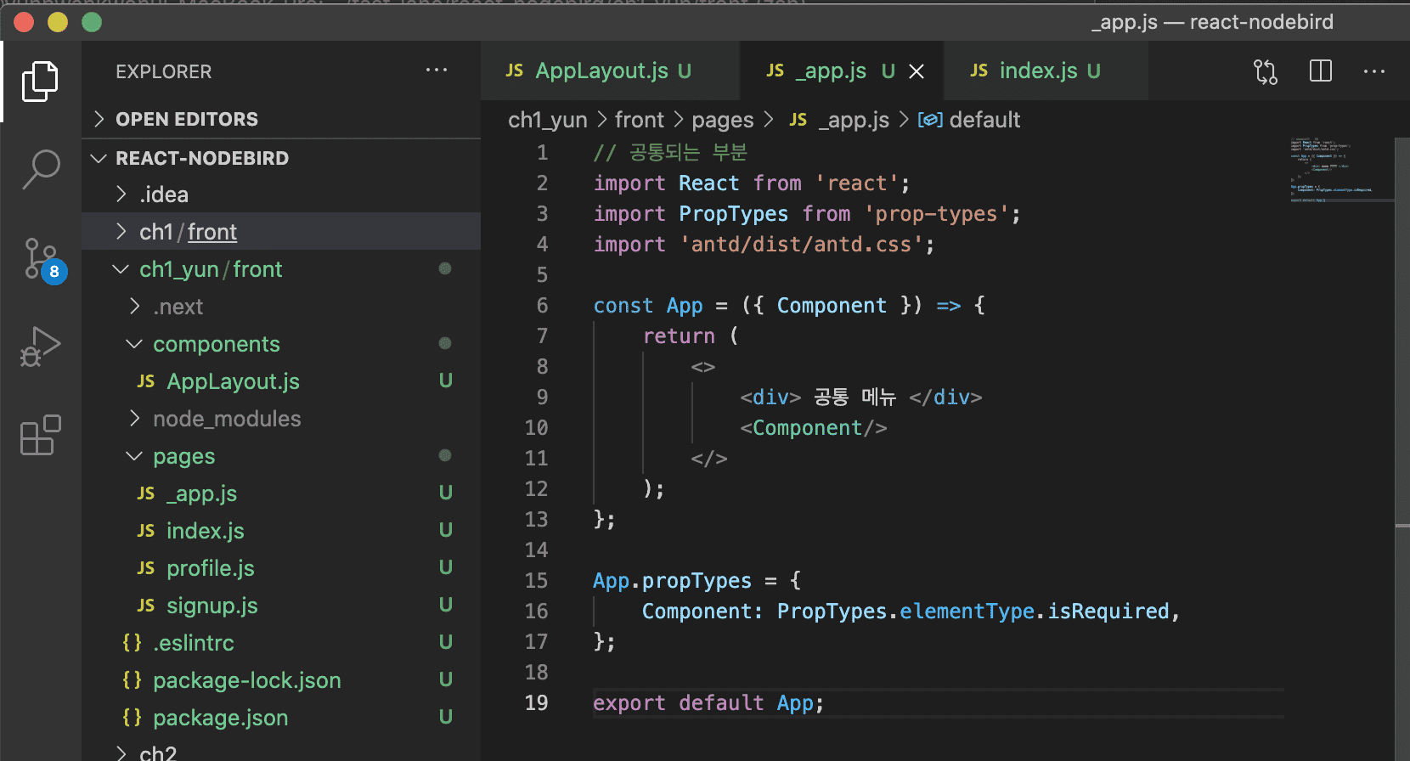Open the Search view icon
This screenshot has width=1410, height=761.
[x=40, y=170]
